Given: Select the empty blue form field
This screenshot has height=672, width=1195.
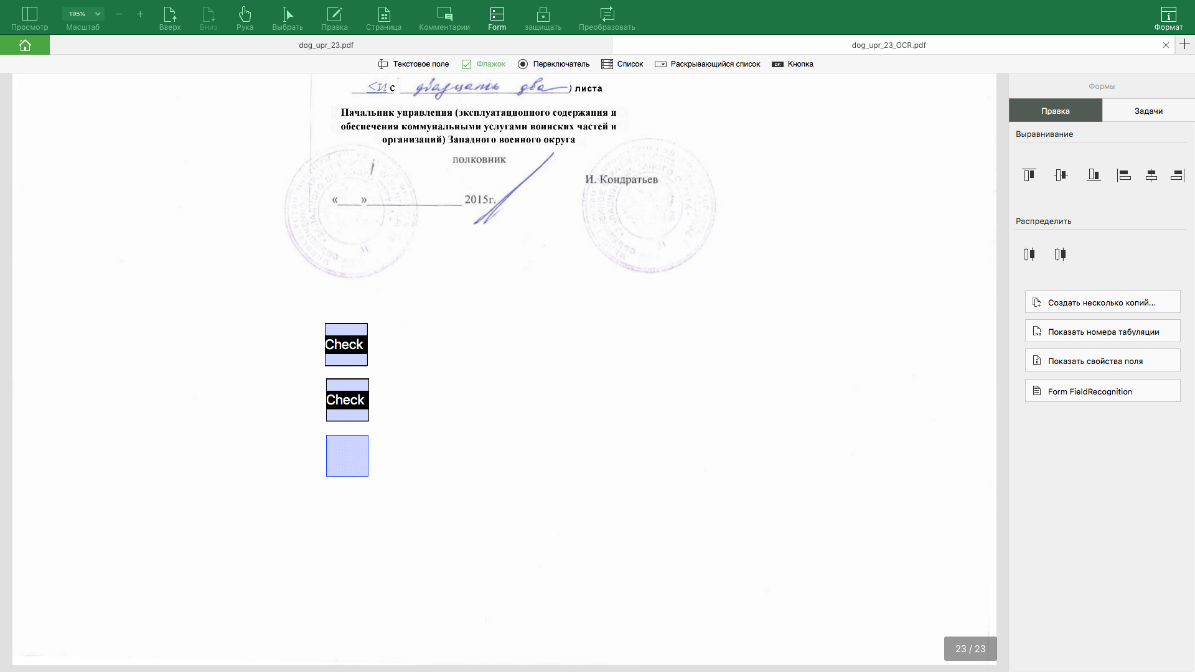Looking at the screenshot, I should pos(347,456).
